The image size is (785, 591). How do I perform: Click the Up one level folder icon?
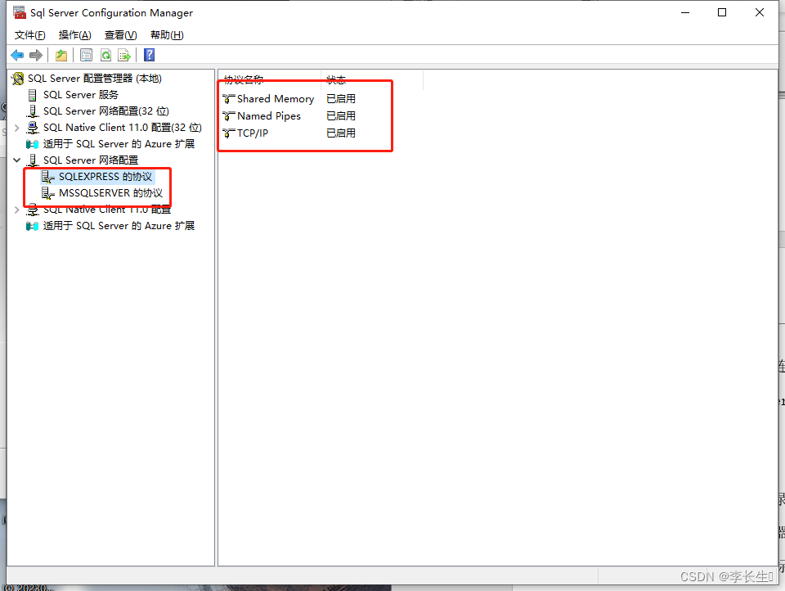click(x=61, y=55)
